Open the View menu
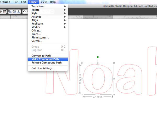 [44, 2]
